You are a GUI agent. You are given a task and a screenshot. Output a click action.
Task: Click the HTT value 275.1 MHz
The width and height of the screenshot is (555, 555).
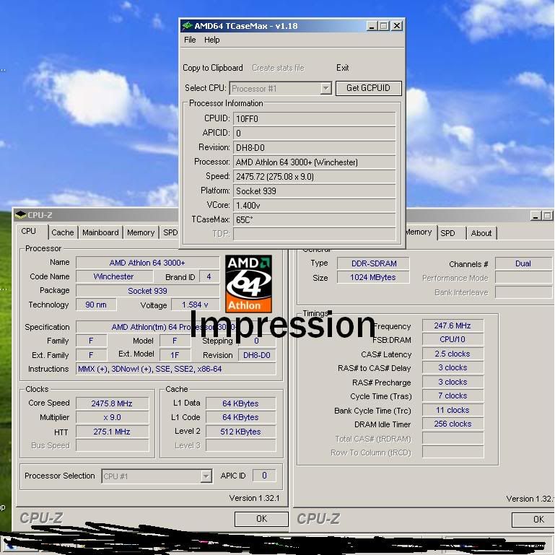pos(112,432)
